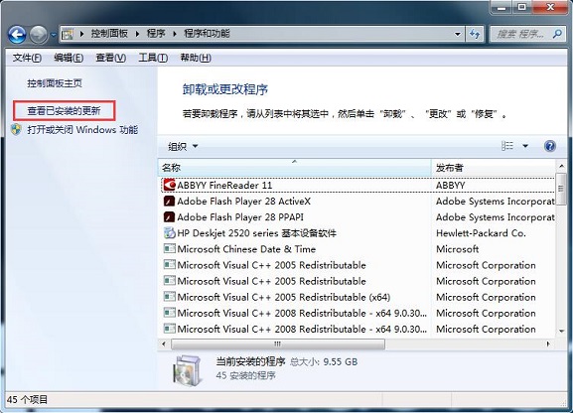Sort list by 发布者 column header
Viewport: 573px width, 413px height.
pyautogui.click(x=494, y=168)
